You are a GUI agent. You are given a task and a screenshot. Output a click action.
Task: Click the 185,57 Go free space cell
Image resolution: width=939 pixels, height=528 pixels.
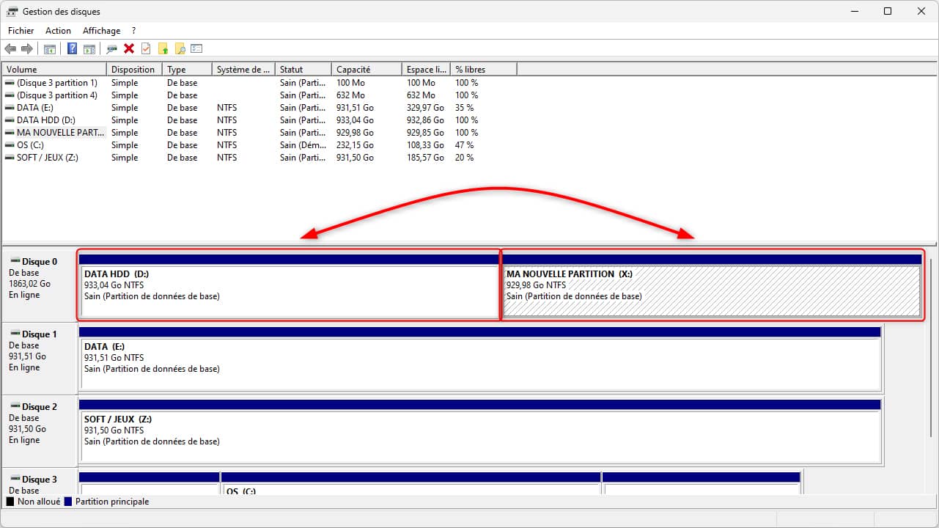click(426, 158)
